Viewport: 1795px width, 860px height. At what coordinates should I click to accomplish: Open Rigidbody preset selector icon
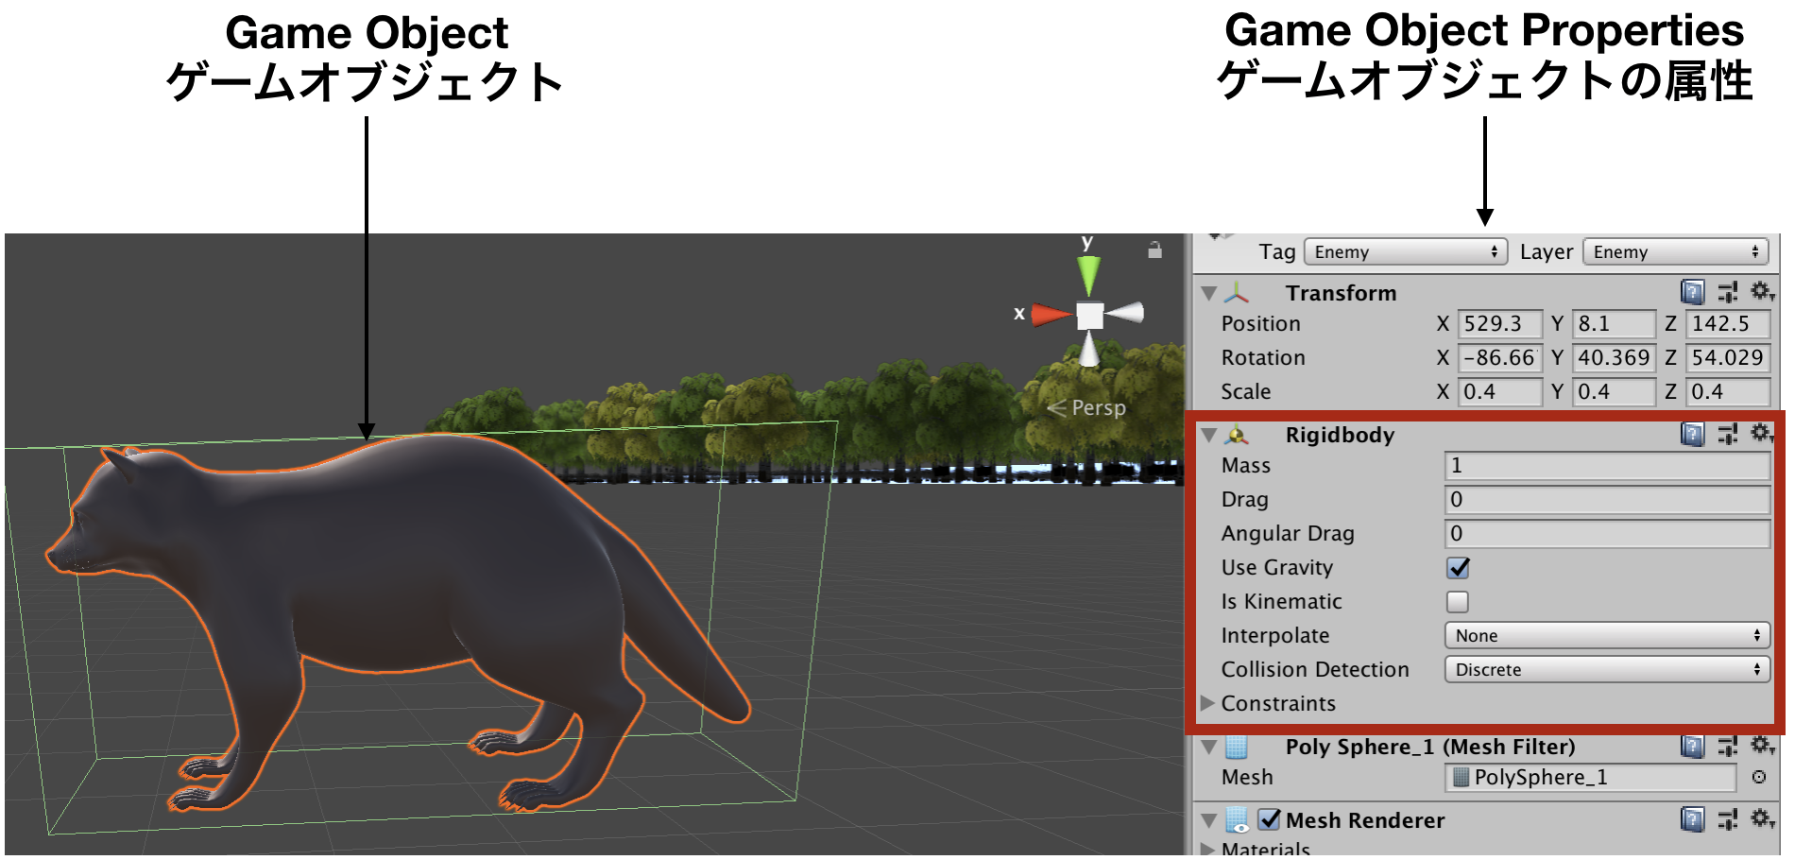(x=1728, y=434)
